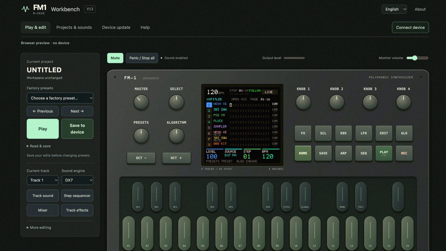The height and width of the screenshot is (251, 446).
Task: Toggle the synth REC button
Action: [404, 153]
